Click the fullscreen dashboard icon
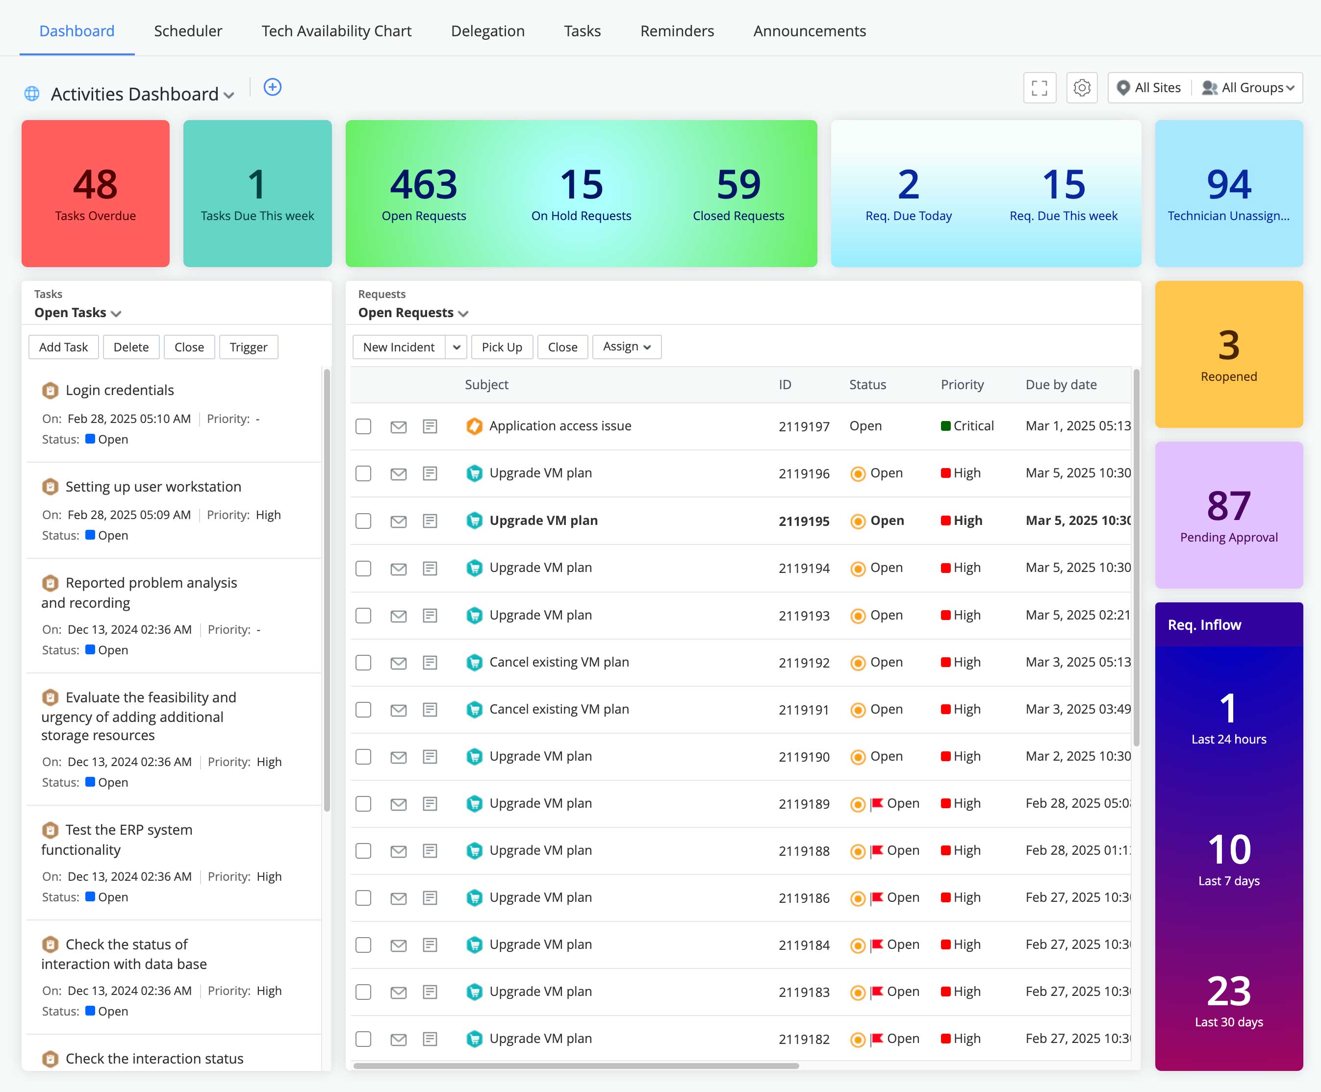This screenshot has width=1321, height=1092. point(1039,88)
